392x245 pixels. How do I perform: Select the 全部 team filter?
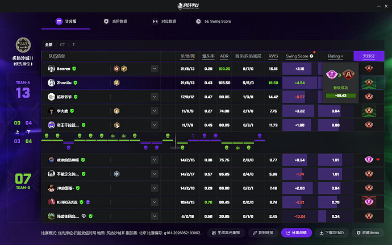pos(48,44)
